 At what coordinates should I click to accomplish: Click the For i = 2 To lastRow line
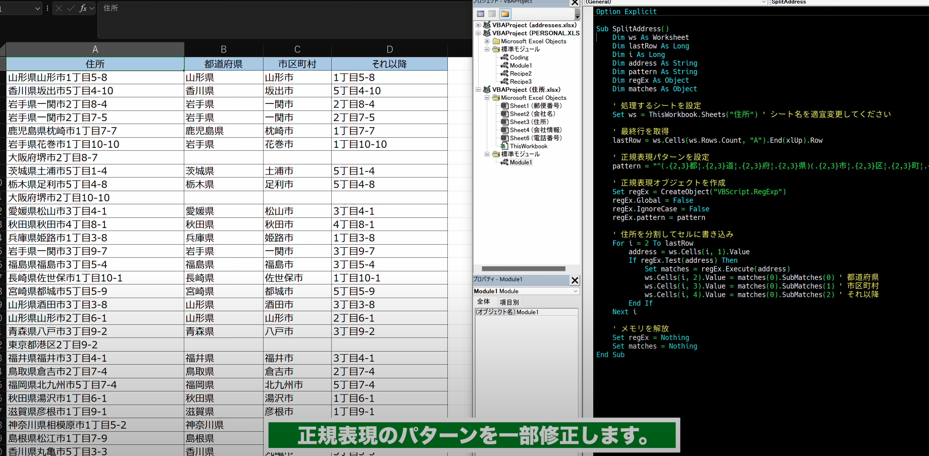(653, 243)
